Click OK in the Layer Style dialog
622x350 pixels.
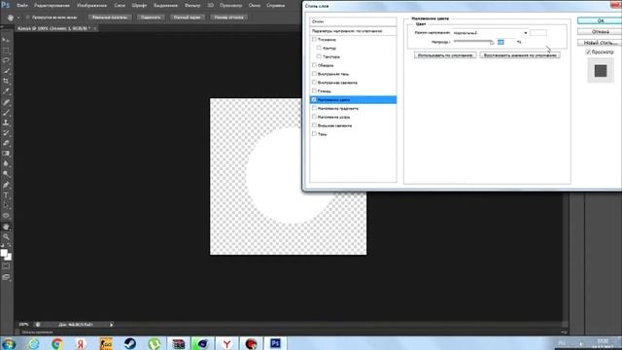coord(601,20)
